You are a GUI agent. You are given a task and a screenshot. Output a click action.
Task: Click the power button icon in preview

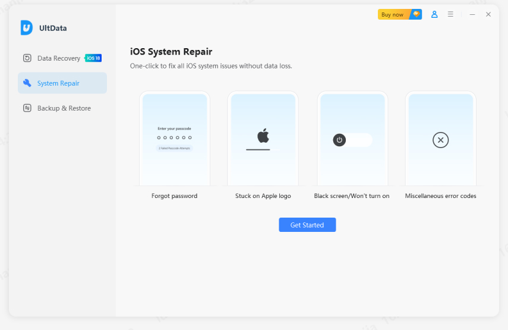coord(339,140)
